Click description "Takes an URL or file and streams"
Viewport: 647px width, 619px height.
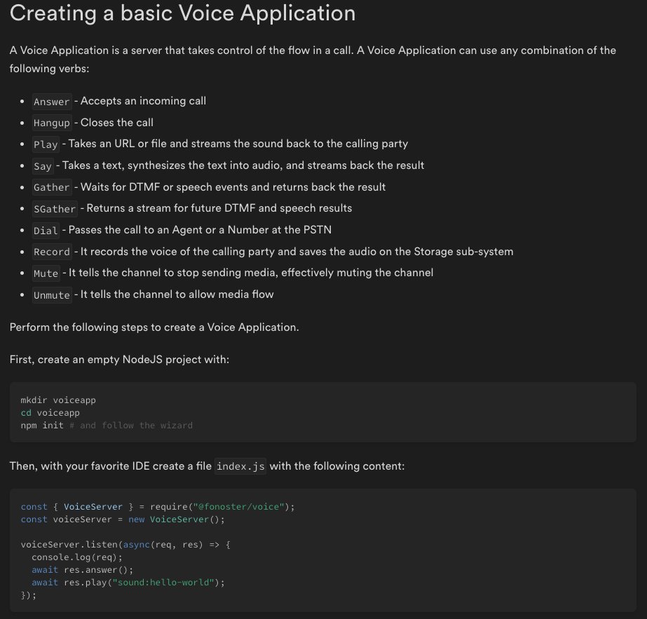pyautogui.click(x=238, y=144)
